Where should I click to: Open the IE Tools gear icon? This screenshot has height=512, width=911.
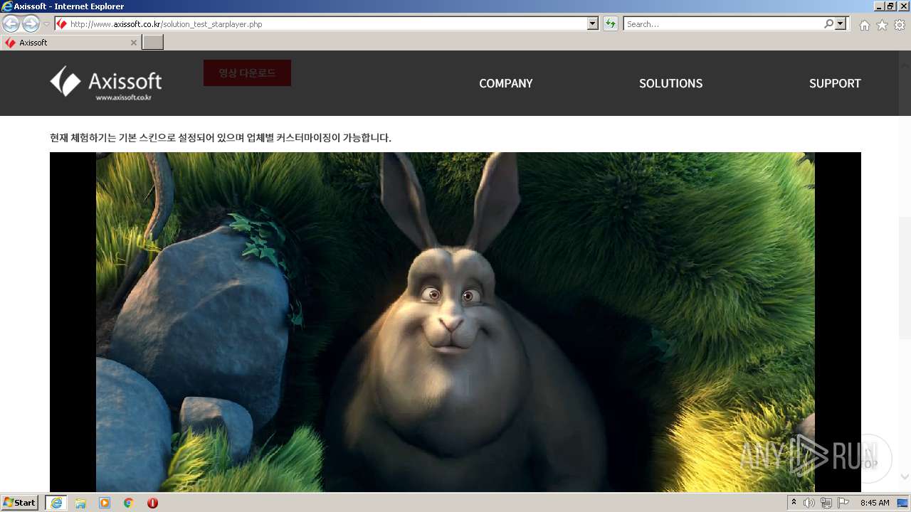(x=900, y=25)
